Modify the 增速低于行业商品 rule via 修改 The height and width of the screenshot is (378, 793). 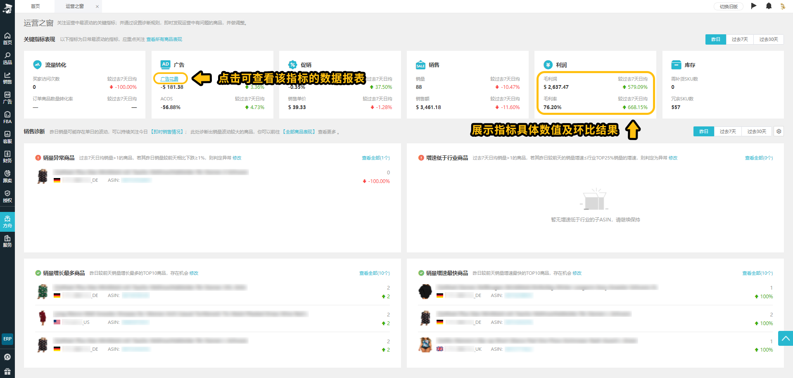(x=673, y=158)
